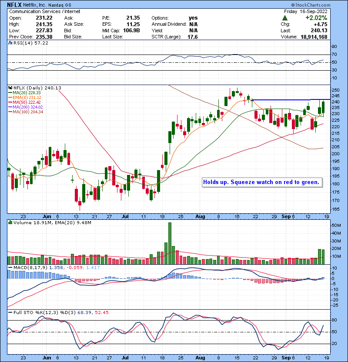Click the Aug label on the price chart date axis
Screen dimensions: 348x362
[x=200, y=217]
